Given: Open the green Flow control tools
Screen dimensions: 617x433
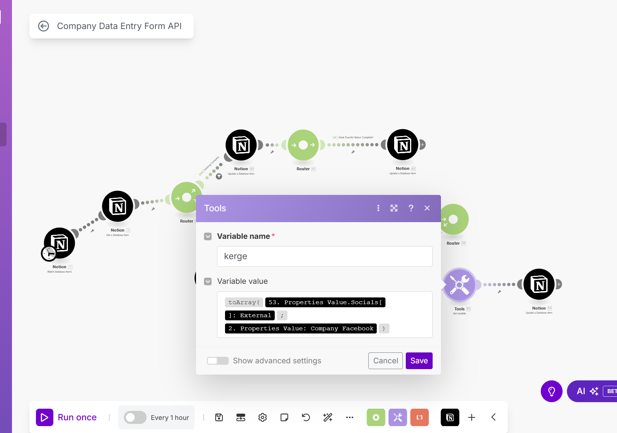Looking at the screenshot, I should pos(376,417).
